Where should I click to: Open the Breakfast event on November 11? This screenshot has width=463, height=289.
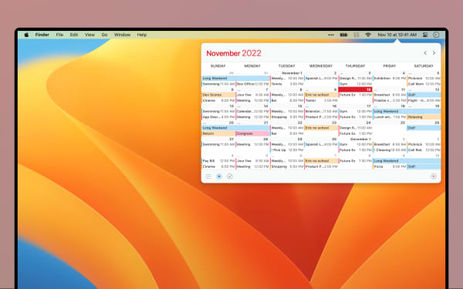[390, 95]
